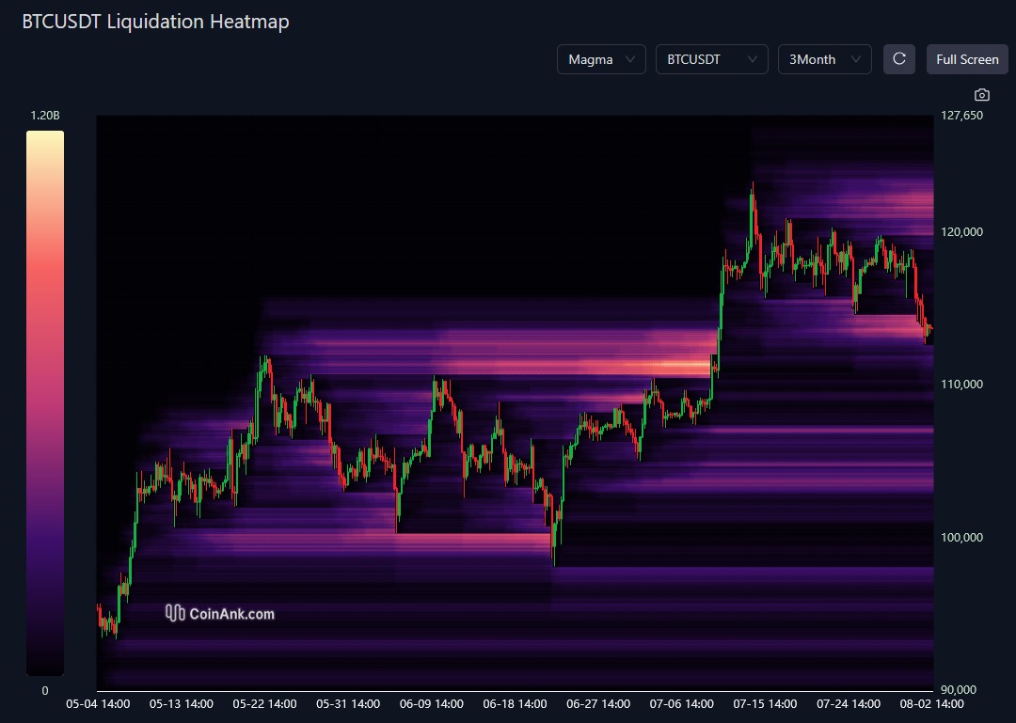
Task: Open the BTCUSDT symbol dropdown
Action: tap(711, 59)
